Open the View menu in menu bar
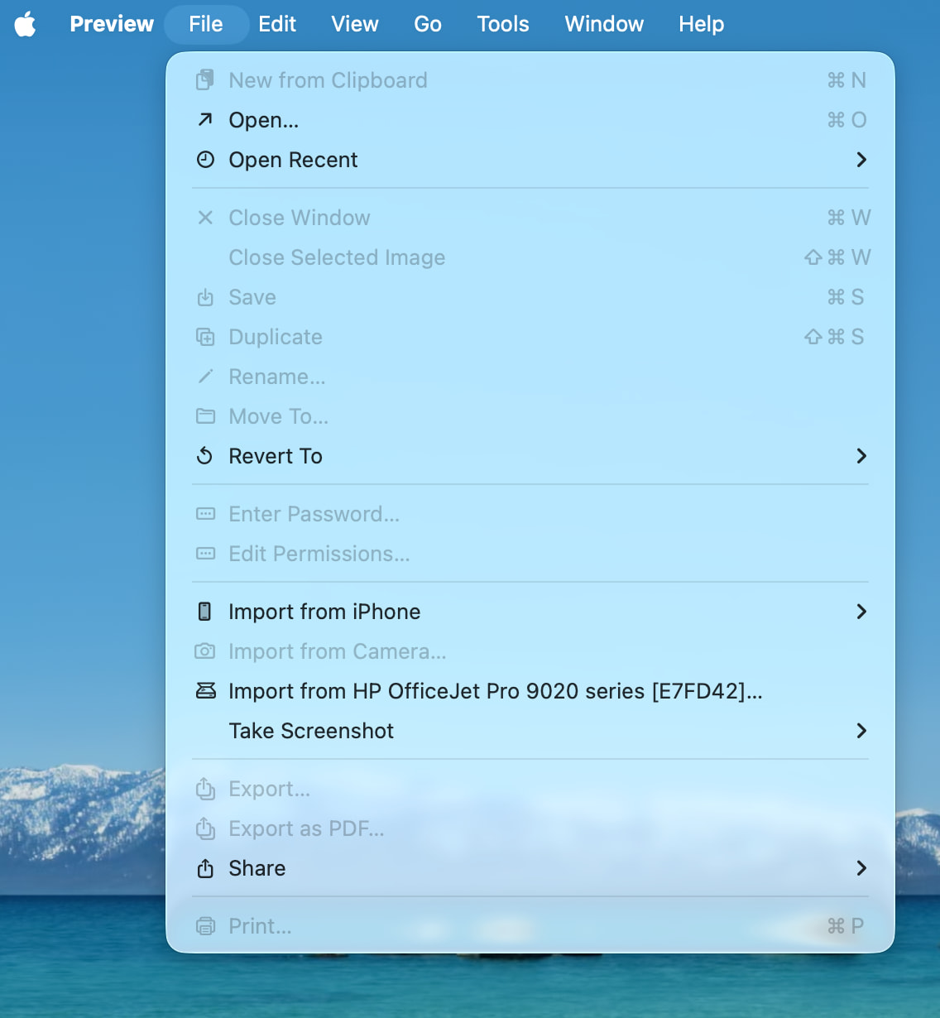Viewport: 940px width, 1018px height. 354,24
